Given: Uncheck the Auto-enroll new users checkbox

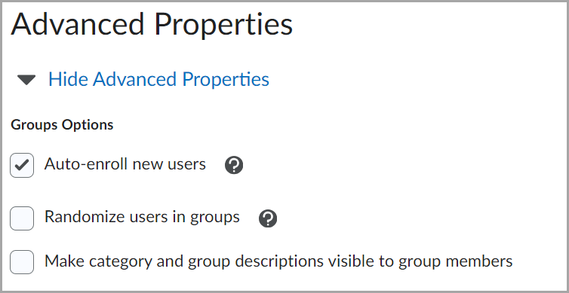Looking at the screenshot, I should [x=22, y=165].
